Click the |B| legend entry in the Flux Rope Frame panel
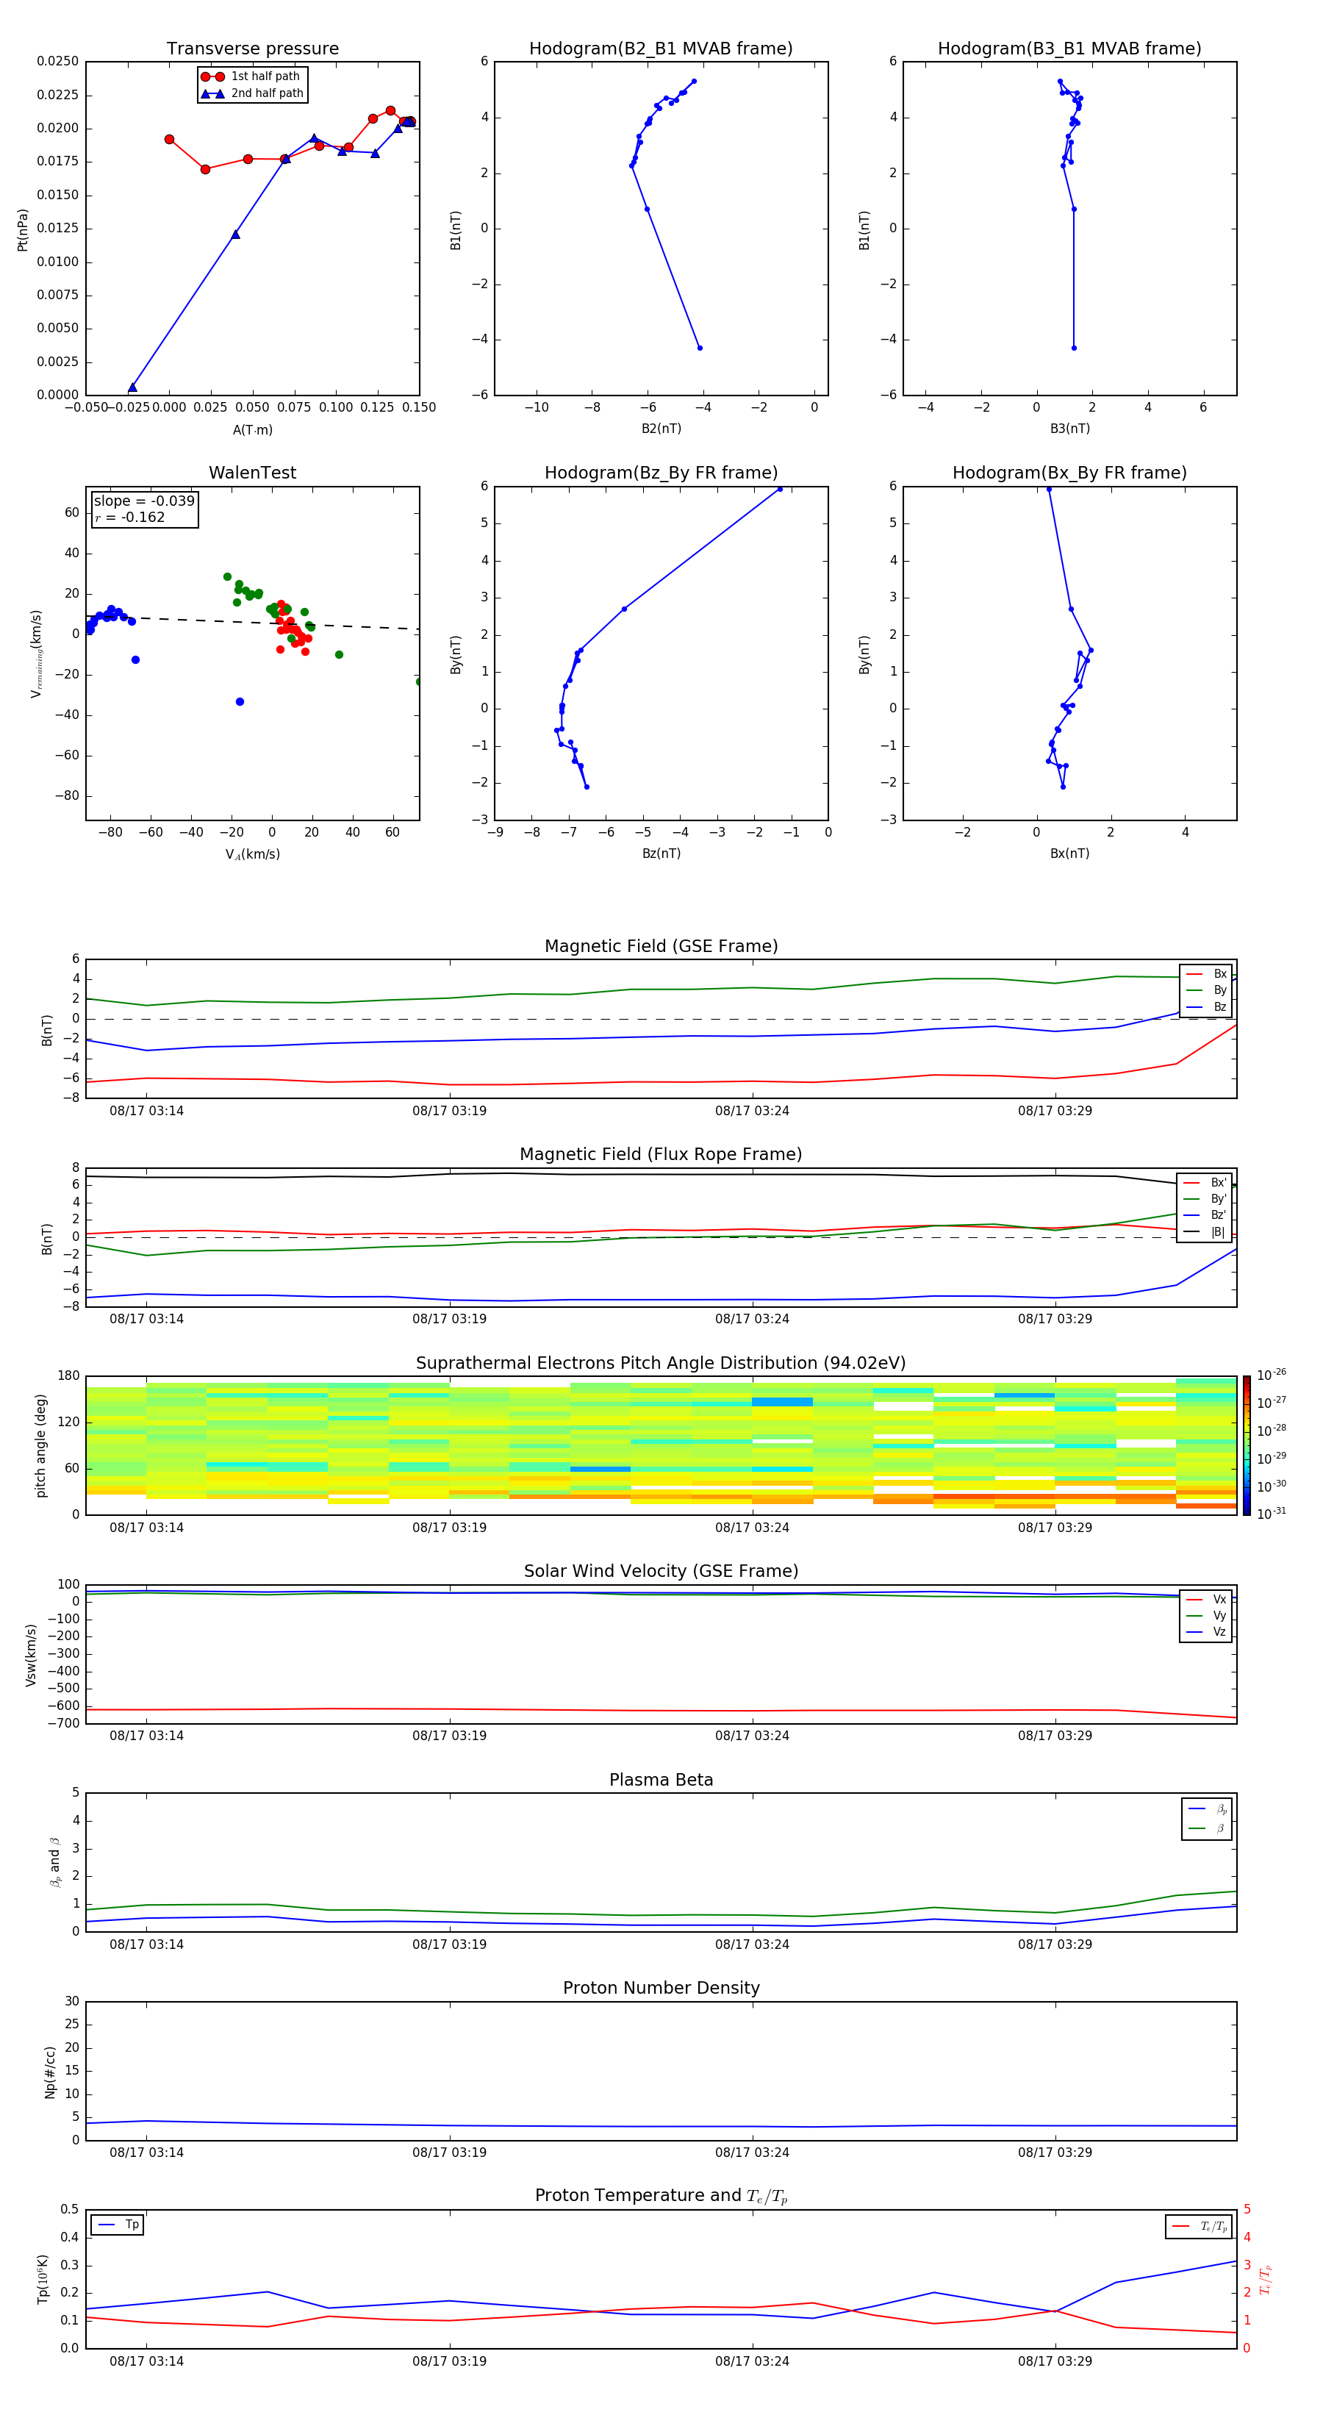The width and height of the screenshot is (1323, 2426). pyautogui.click(x=1206, y=1232)
